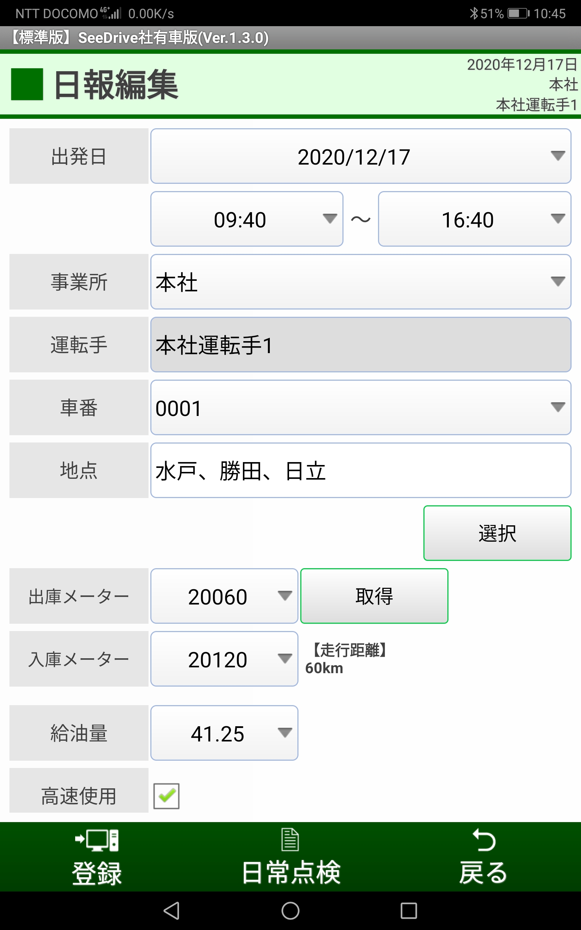Open the 出発日 date dropdown
This screenshot has height=930, width=581.
(361, 157)
